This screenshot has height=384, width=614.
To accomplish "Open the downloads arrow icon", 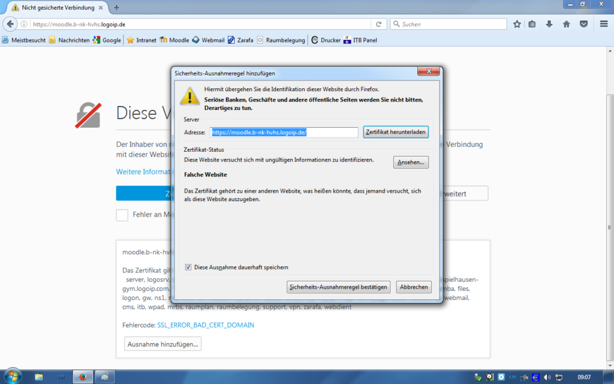I will coord(549,25).
